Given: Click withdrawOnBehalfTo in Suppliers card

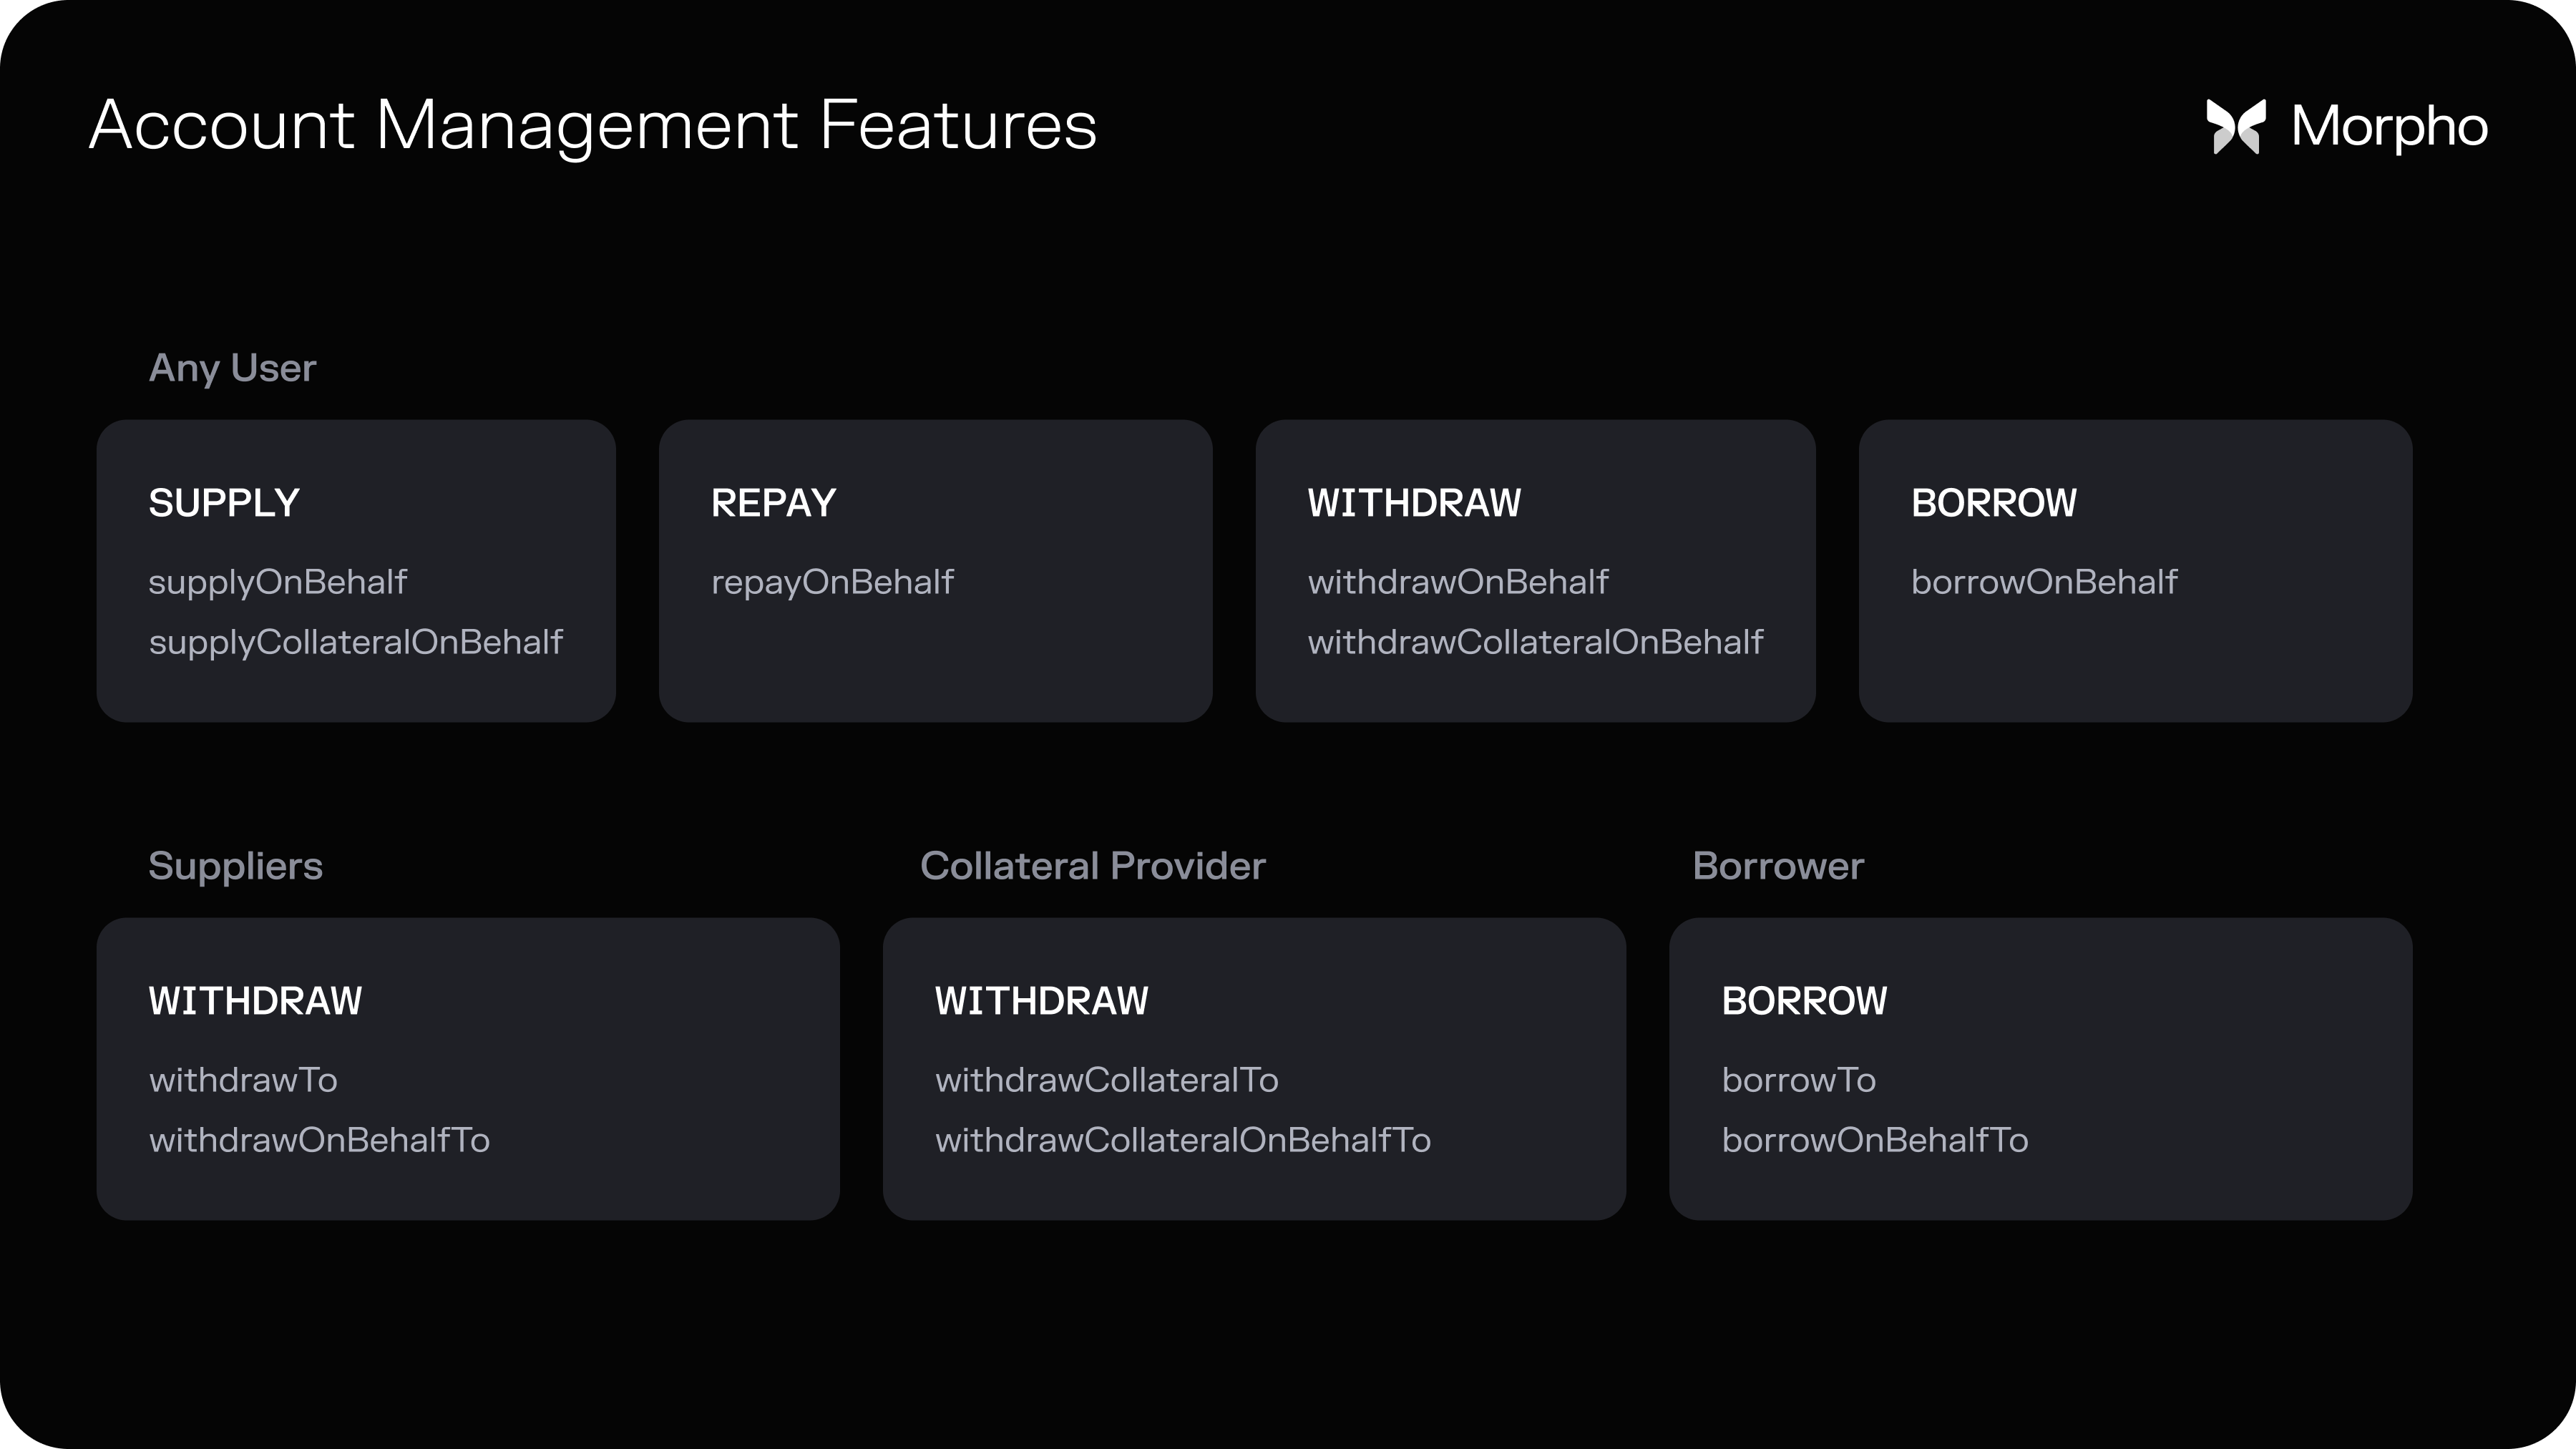Looking at the screenshot, I should (319, 1140).
